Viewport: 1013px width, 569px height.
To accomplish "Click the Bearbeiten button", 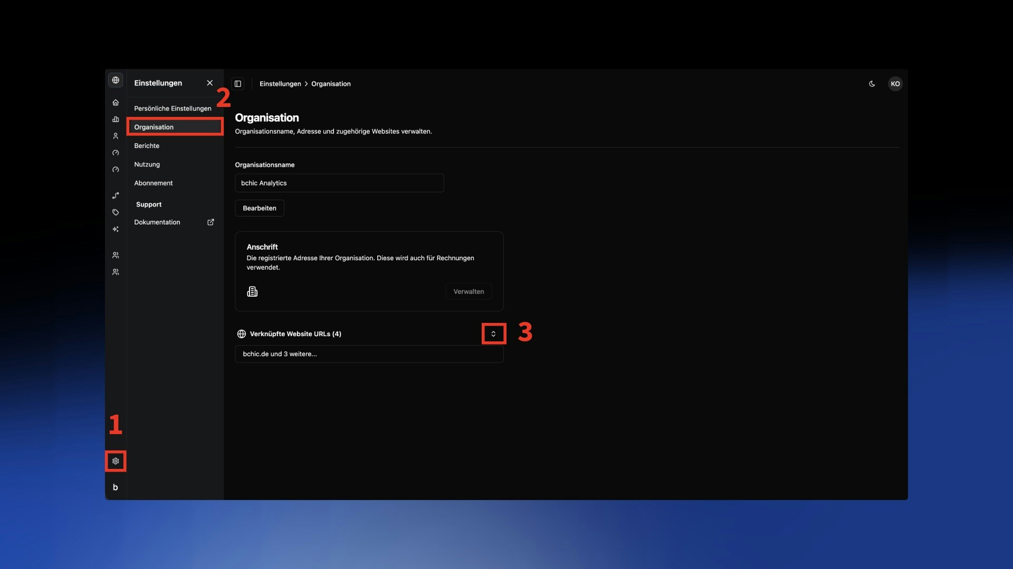I will [x=259, y=208].
